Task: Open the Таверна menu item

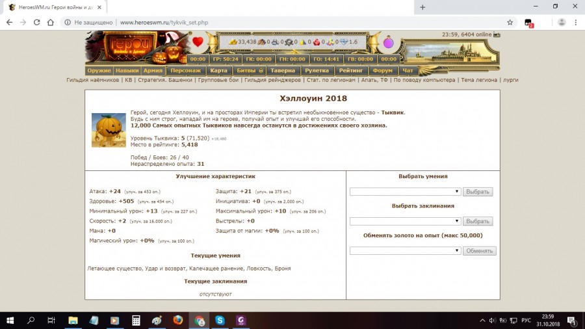Action: tap(283, 70)
